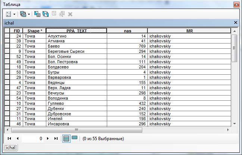Viewport: 242px width, 155px height.
Task: Click the PPA_TEXT column header
Action: point(76,31)
